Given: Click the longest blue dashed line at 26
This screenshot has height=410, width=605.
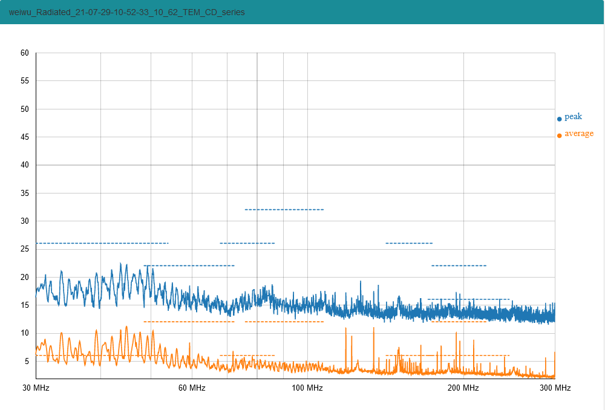Looking at the screenshot, I should coord(102,243).
